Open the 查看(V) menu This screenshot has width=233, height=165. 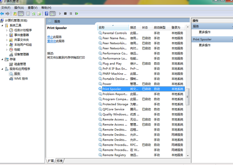tap(32, 8)
